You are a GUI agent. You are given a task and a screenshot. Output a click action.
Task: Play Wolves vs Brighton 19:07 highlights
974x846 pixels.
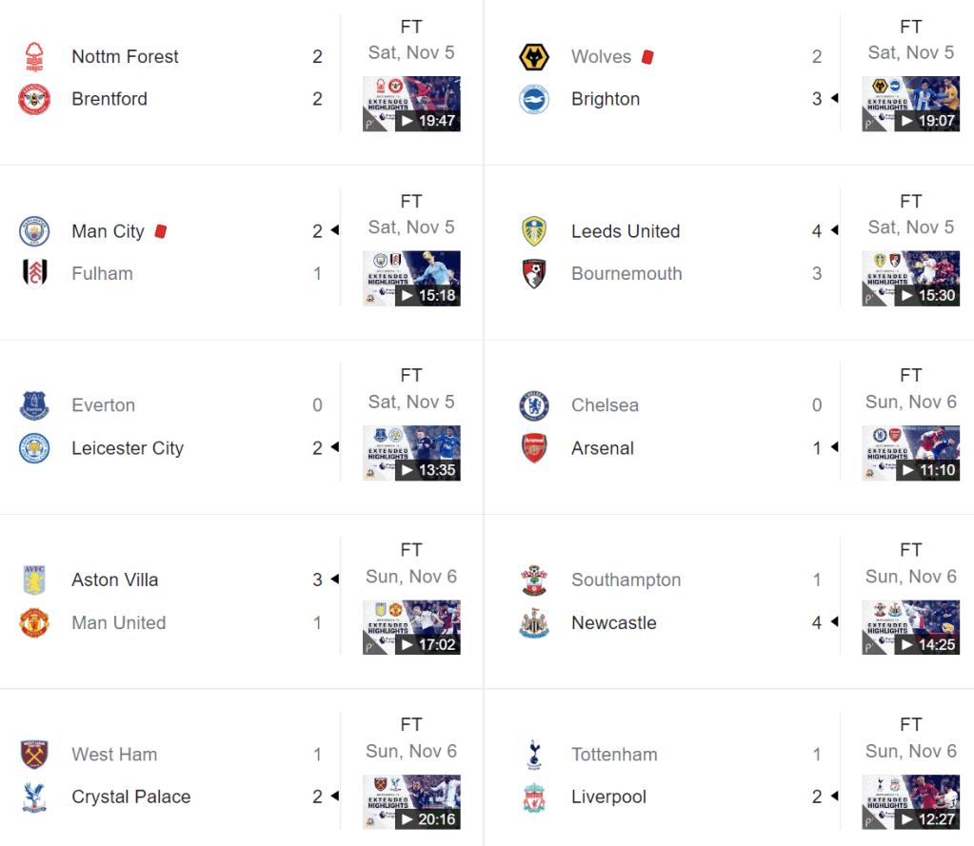click(x=911, y=104)
